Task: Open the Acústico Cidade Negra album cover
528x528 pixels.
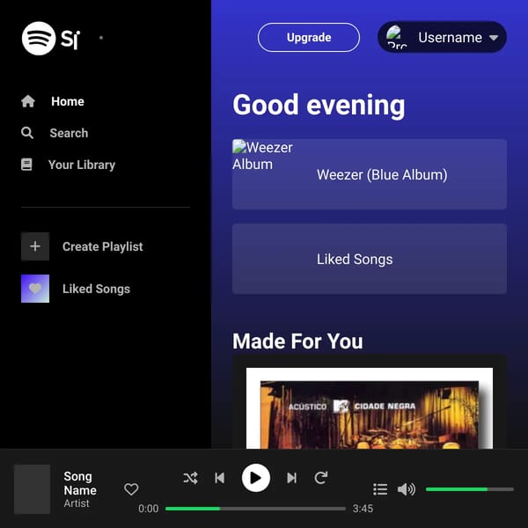Action: pos(370,408)
